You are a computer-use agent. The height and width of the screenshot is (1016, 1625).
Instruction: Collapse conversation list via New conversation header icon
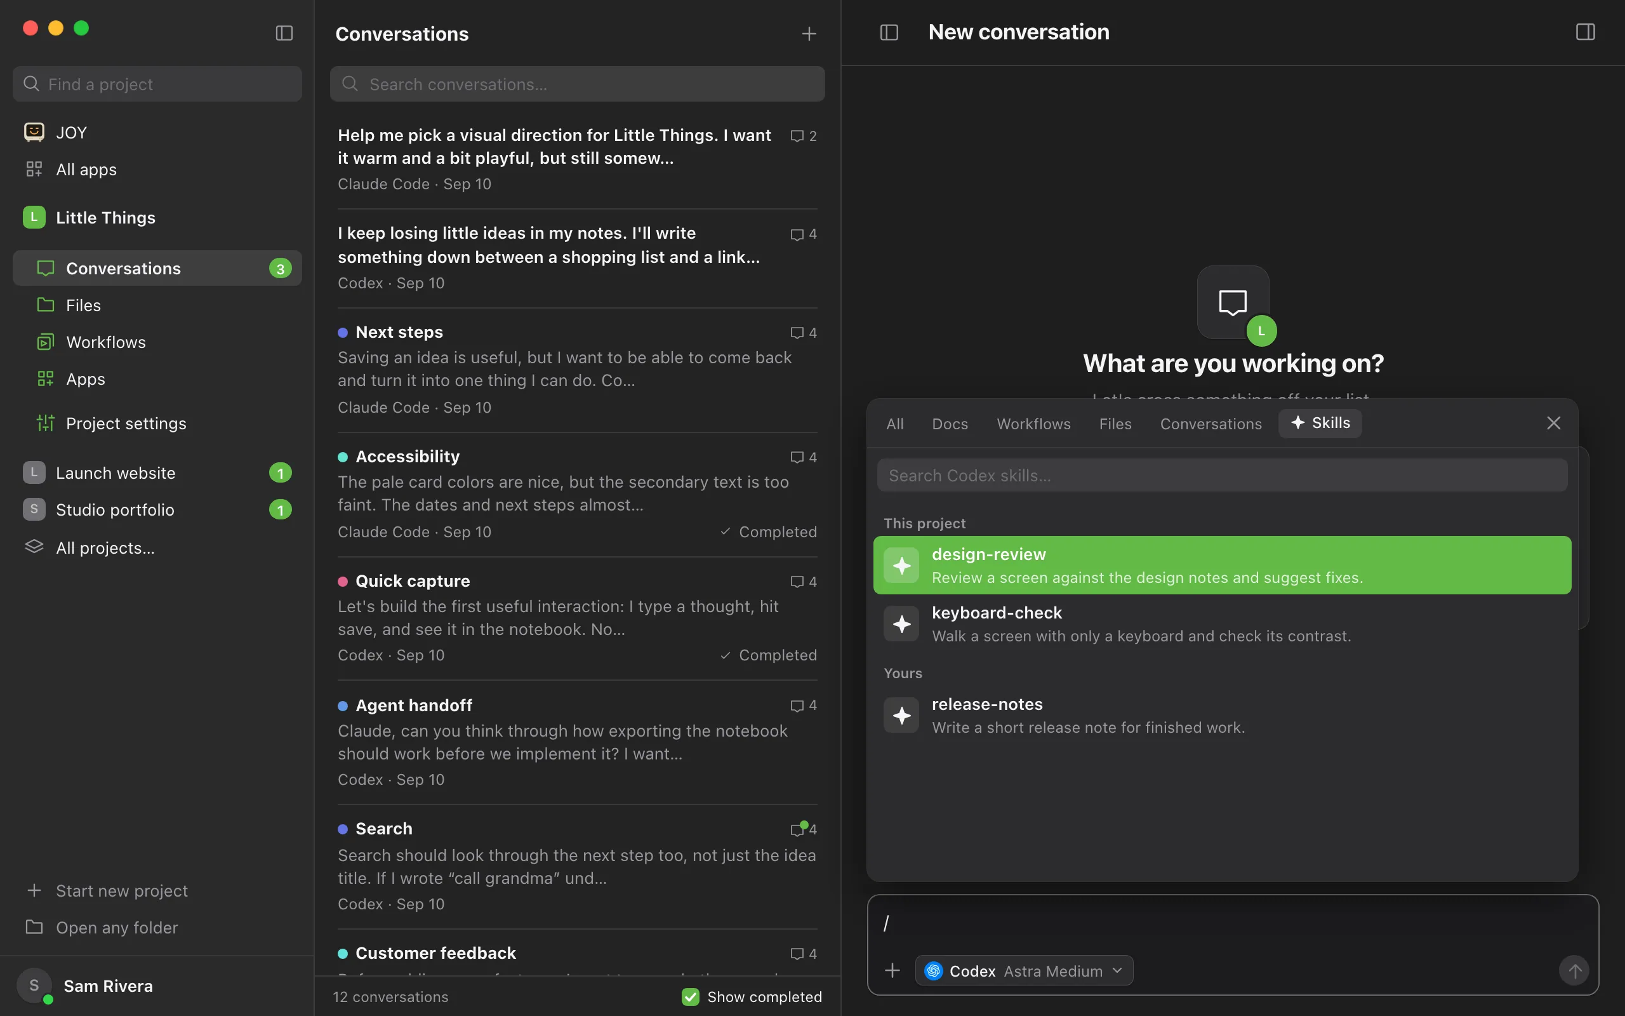click(889, 32)
